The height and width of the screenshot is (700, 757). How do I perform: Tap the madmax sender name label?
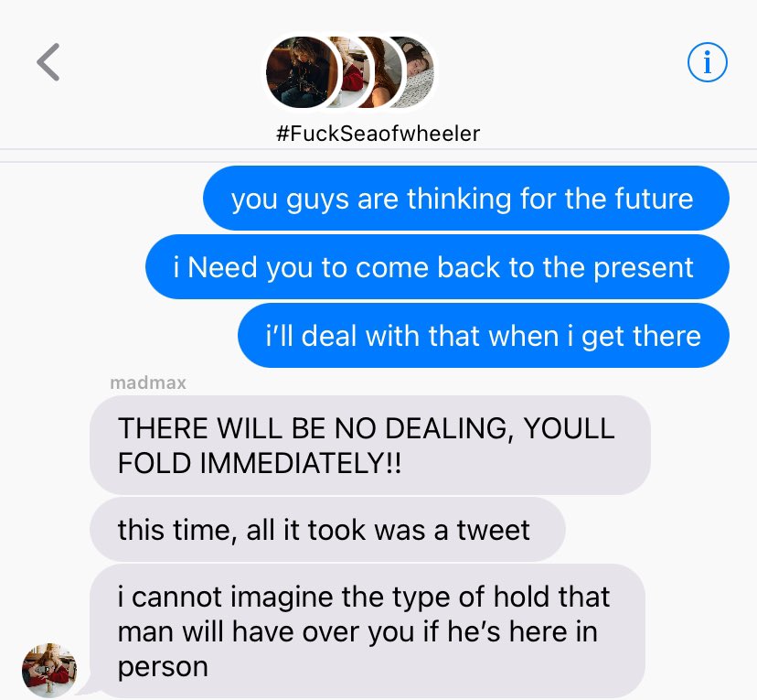click(148, 382)
